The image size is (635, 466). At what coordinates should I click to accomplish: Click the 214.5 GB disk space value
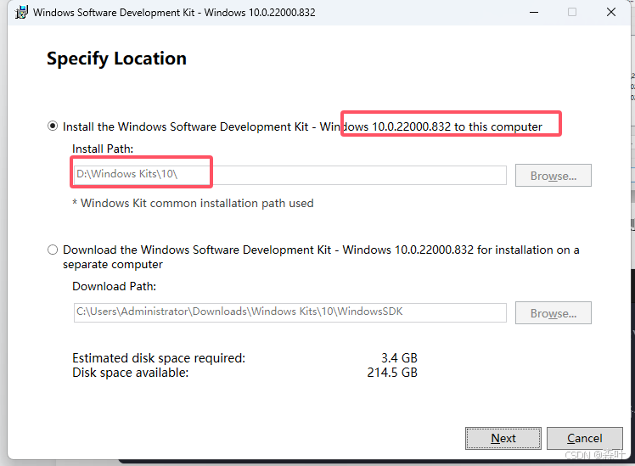pos(392,373)
